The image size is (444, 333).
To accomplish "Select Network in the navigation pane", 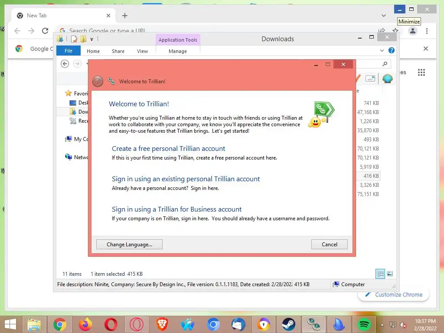I will coord(77,157).
